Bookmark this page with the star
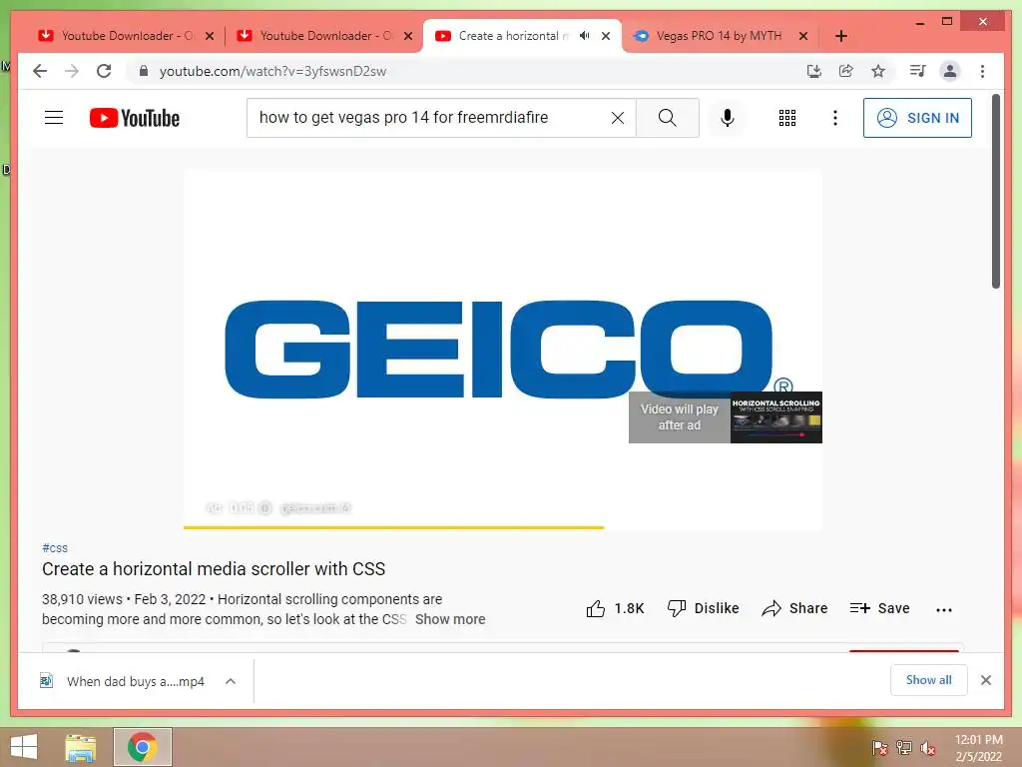 [878, 71]
